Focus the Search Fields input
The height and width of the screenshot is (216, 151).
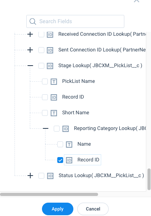[x=75, y=21]
